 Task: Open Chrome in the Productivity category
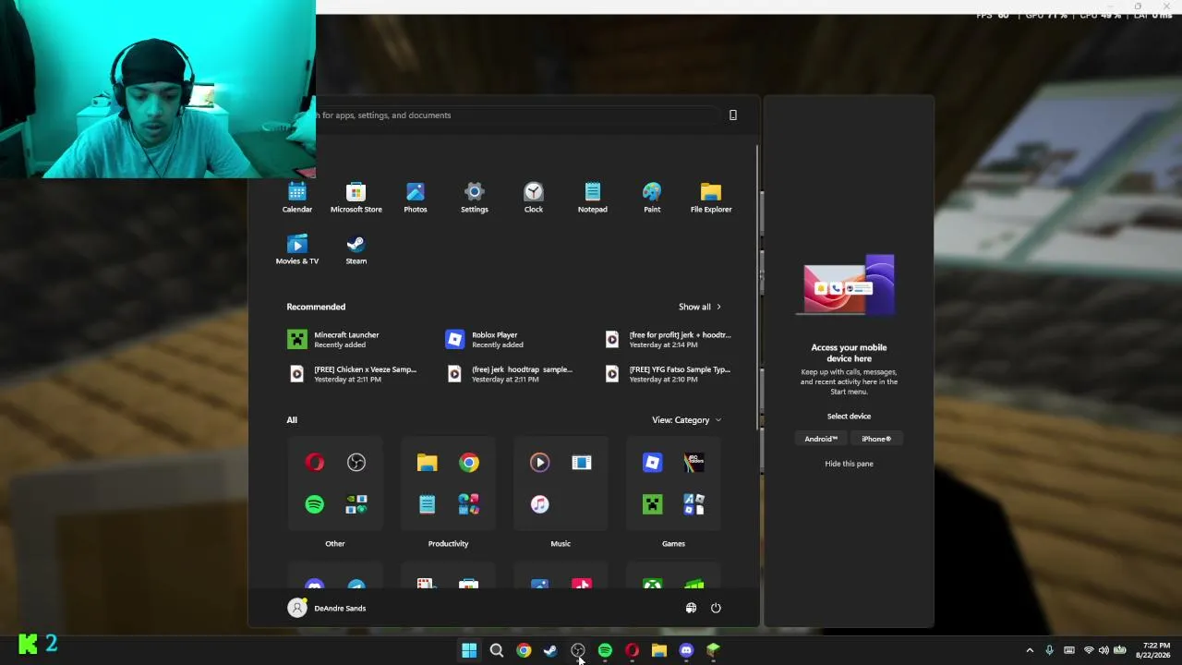tap(469, 463)
